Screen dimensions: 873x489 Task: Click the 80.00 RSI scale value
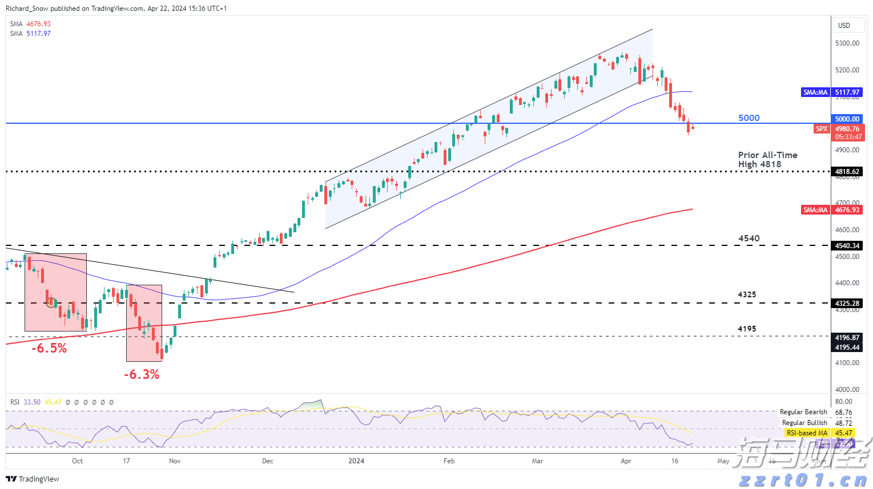coord(843,402)
